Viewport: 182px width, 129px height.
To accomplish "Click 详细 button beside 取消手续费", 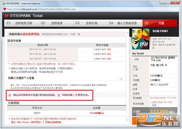I will pyautogui.click(x=154, y=105).
